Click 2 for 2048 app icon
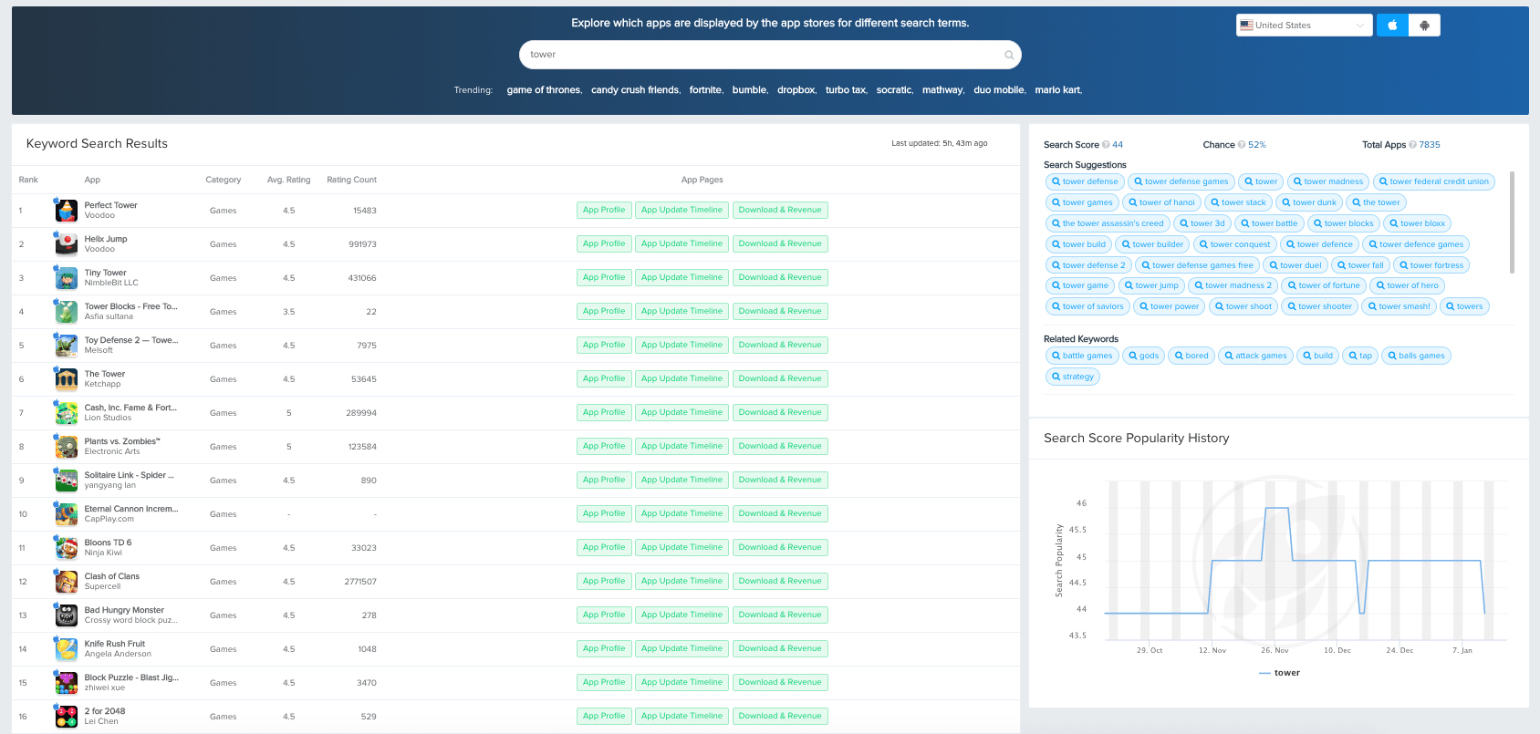The height and width of the screenshot is (734, 1540). click(x=66, y=717)
